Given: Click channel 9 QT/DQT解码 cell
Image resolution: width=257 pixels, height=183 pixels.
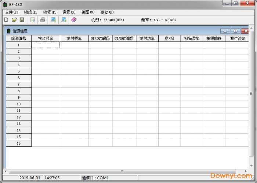Looking at the screenshot, I should [x=100, y=98].
